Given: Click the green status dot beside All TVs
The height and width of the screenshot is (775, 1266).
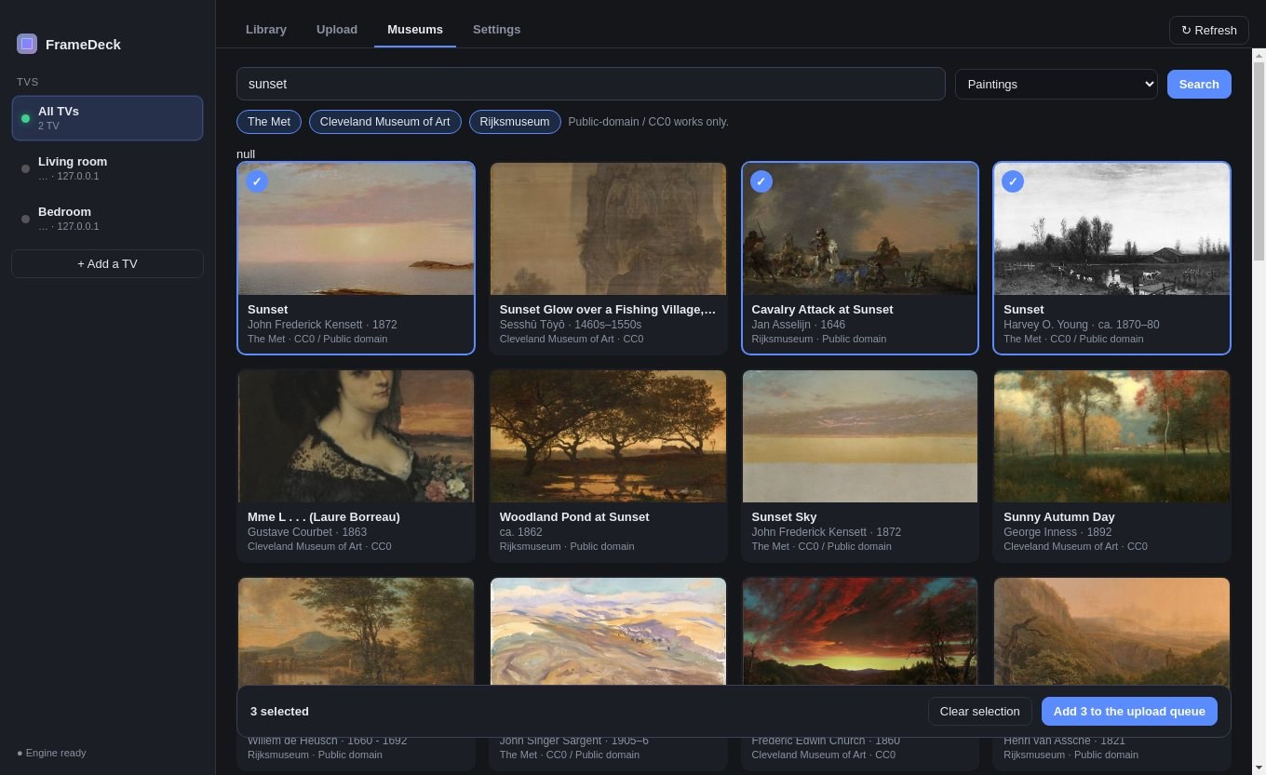Looking at the screenshot, I should [25, 118].
